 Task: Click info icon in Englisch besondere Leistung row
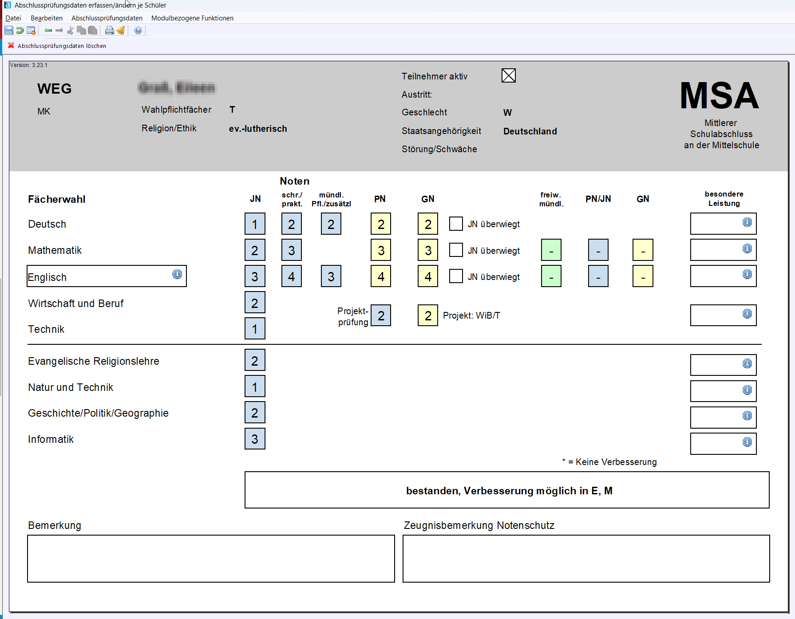click(x=748, y=274)
